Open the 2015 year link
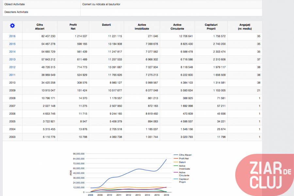Screen dimensions: 294x196 coord(12,44)
